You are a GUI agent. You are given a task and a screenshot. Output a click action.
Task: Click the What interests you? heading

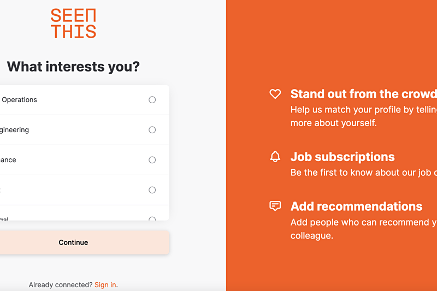pos(73,67)
